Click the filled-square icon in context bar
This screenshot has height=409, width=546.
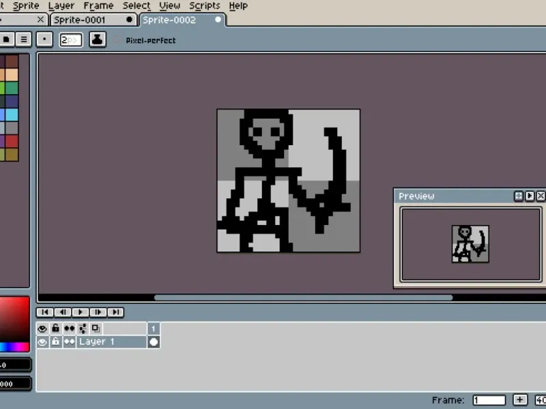6,40
